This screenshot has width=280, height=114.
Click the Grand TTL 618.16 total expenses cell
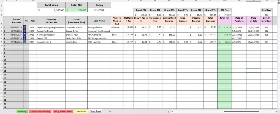pyautogui.click(x=210, y=15)
